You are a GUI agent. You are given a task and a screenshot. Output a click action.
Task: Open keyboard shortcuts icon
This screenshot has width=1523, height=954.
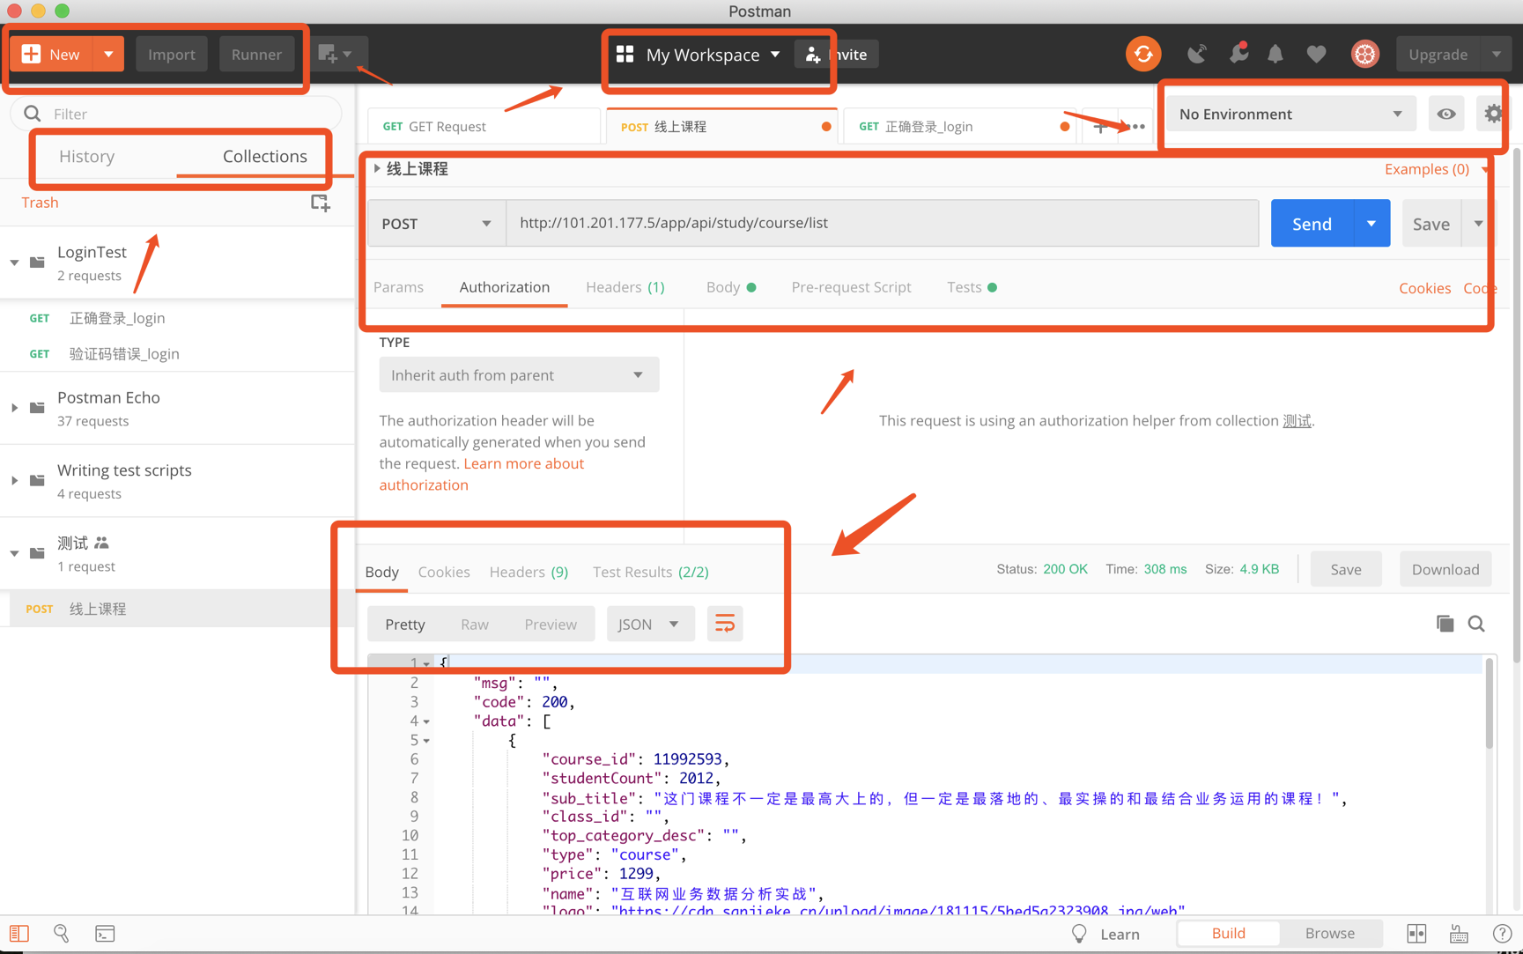tap(1460, 934)
